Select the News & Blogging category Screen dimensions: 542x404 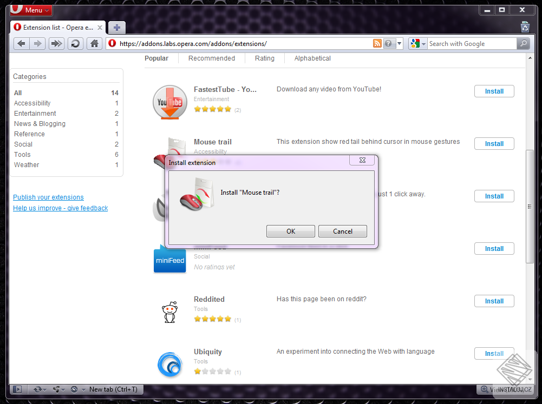pos(66,124)
